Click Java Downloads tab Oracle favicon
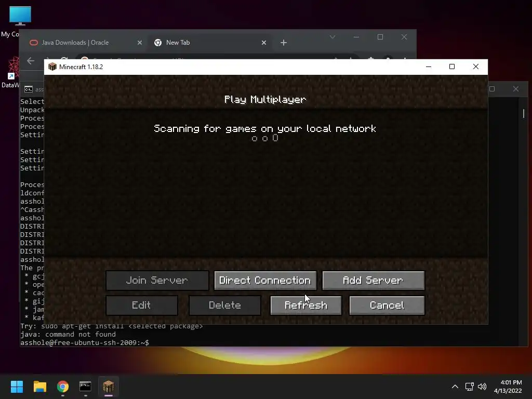The image size is (532, 399). 34,43
